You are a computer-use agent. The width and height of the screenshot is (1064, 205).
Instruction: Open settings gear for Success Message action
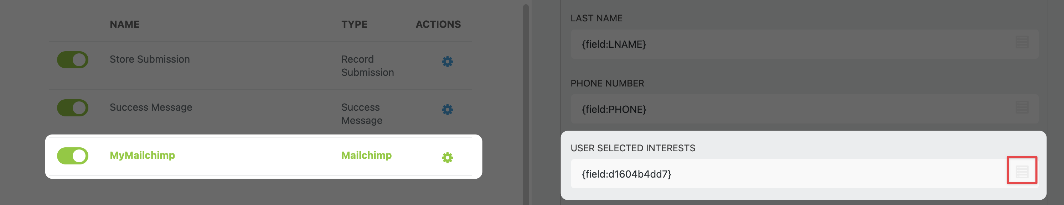click(x=447, y=110)
